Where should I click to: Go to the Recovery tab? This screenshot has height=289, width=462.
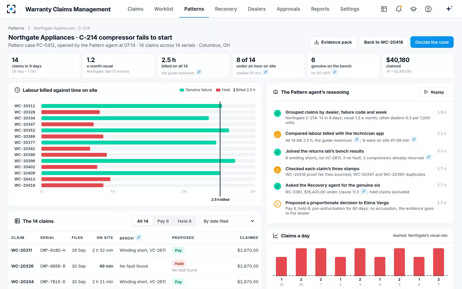click(x=226, y=9)
